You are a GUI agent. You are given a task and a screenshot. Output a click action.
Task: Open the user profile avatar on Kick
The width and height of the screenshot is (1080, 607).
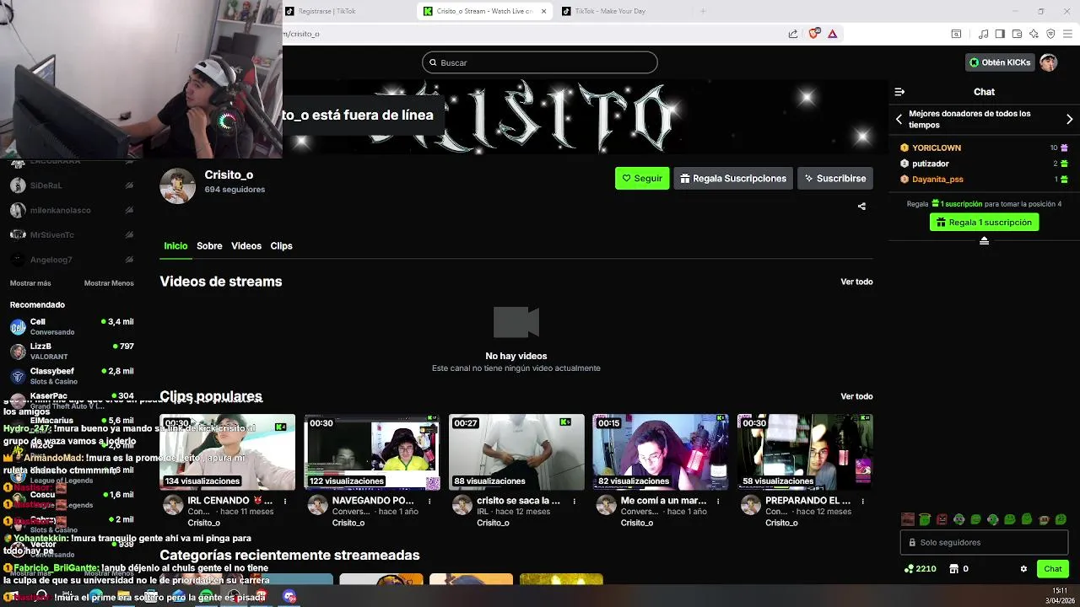[x=1048, y=62]
